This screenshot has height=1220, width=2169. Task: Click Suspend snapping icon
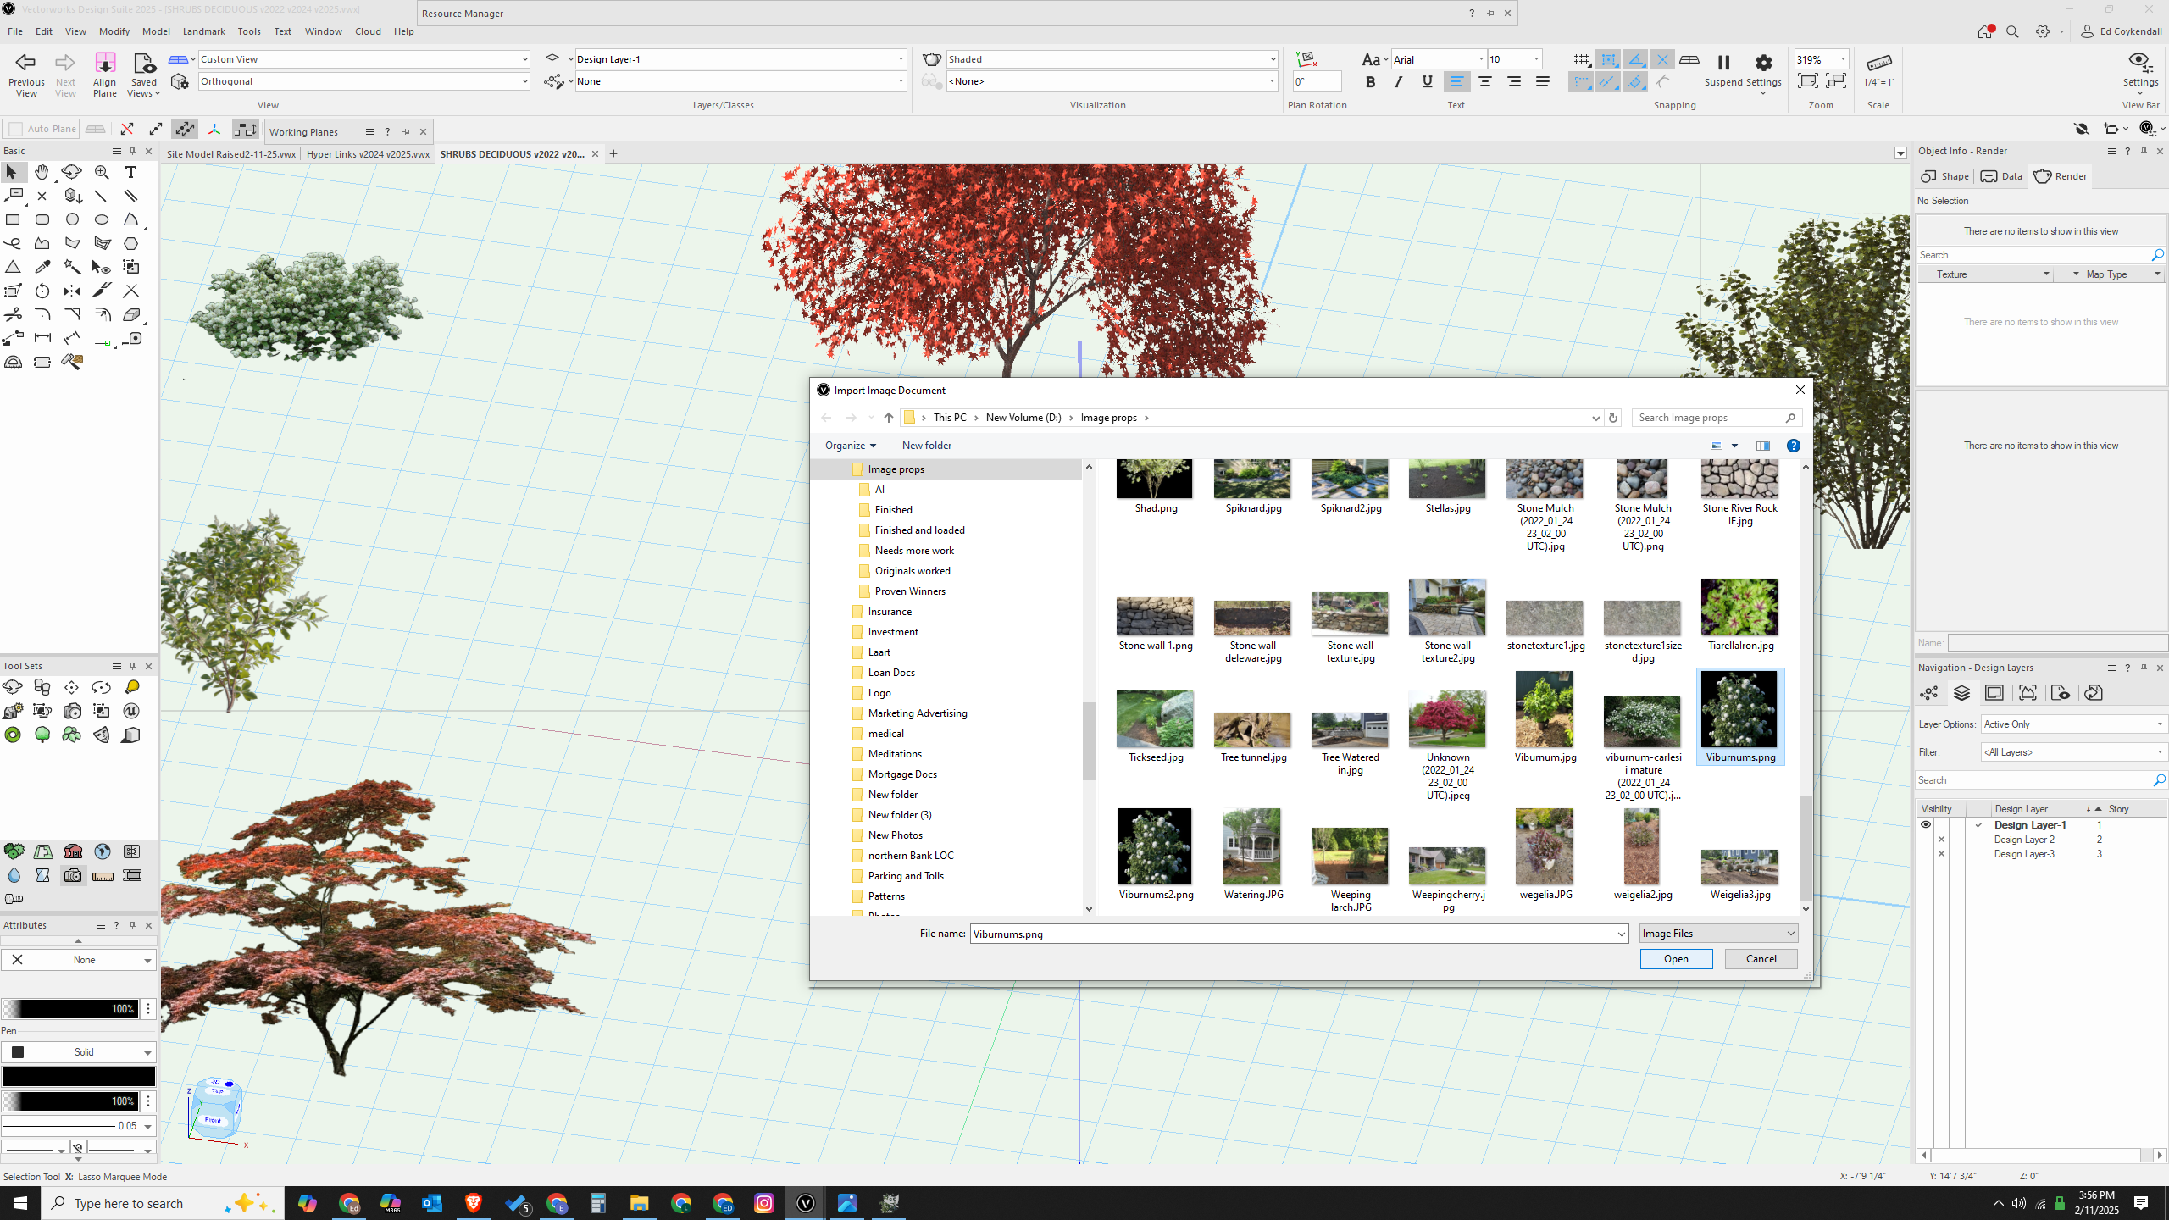coord(1722,63)
